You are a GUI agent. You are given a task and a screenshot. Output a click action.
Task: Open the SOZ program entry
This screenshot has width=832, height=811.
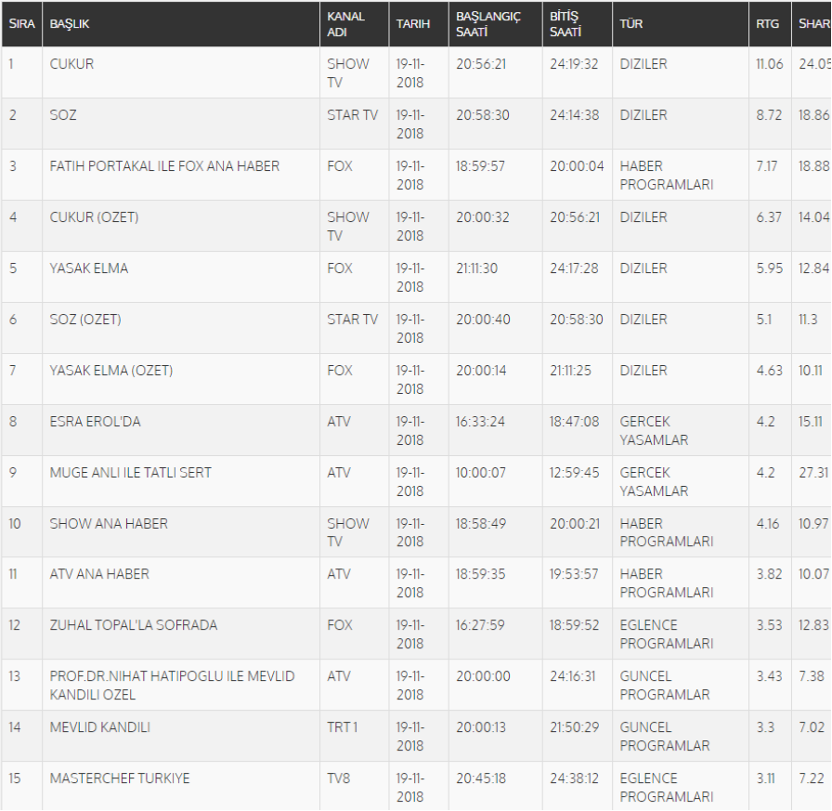tap(63, 115)
